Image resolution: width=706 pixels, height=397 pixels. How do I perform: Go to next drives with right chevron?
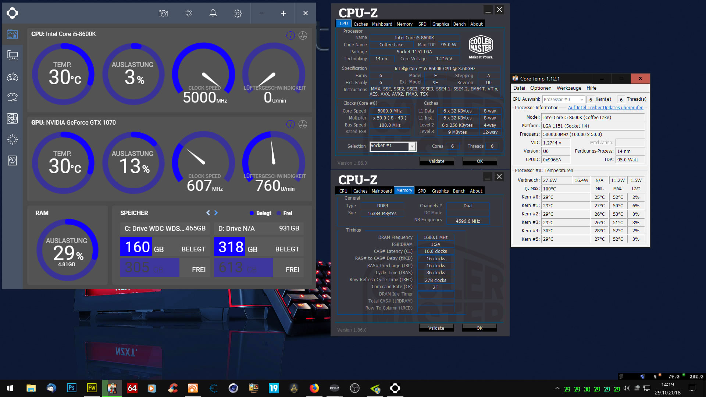pos(216,213)
